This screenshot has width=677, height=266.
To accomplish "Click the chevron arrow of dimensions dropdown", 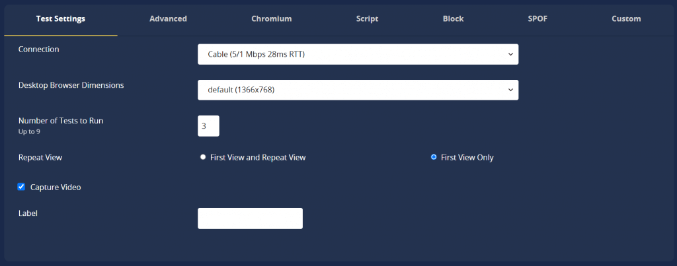I will point(510,90).
